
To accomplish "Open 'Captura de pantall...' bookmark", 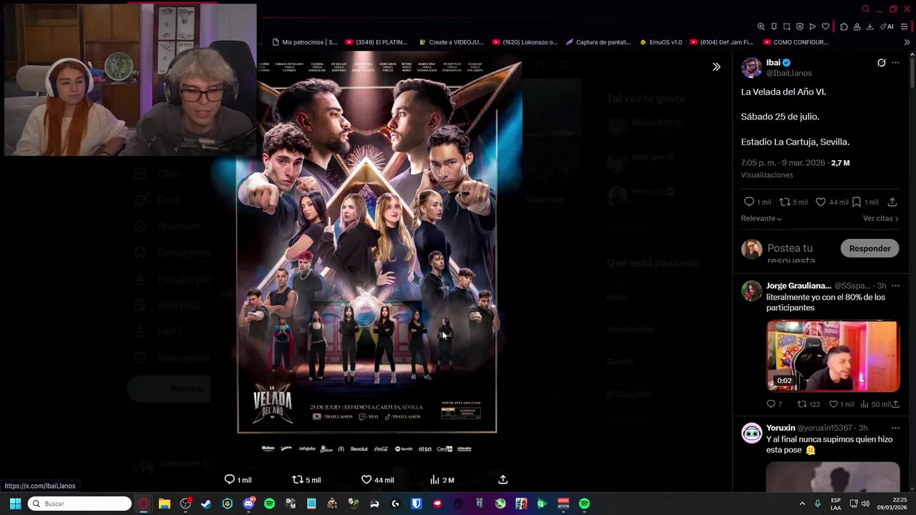I will click(x=598, y=42).
